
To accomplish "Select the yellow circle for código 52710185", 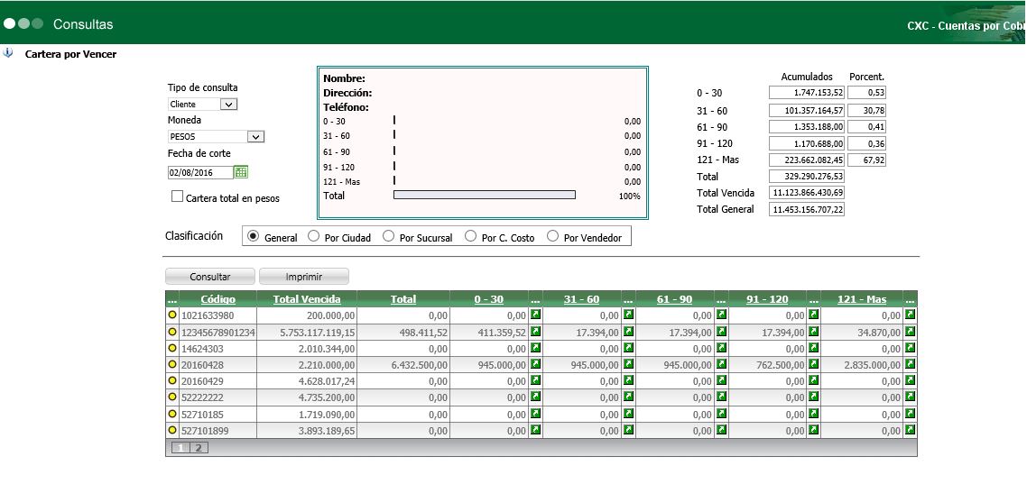I will coord(173,414).
